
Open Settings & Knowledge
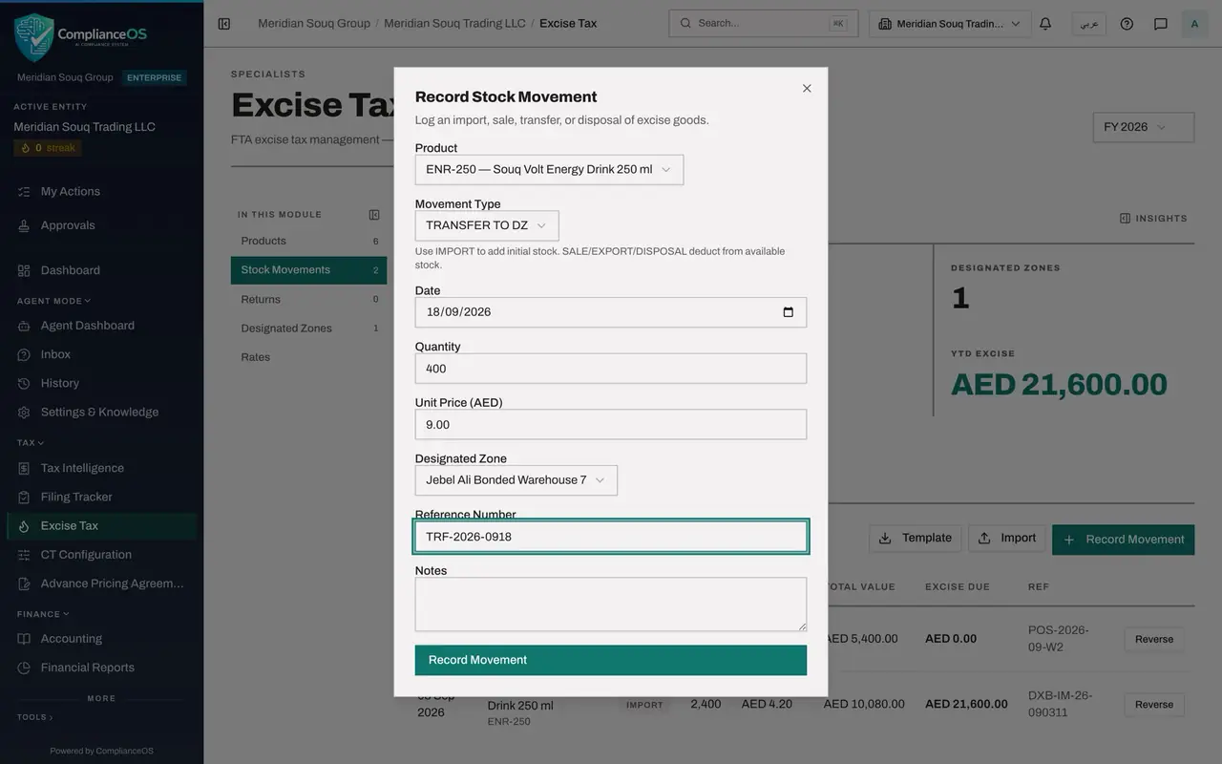pyautogui.click(x=101, y=413)
